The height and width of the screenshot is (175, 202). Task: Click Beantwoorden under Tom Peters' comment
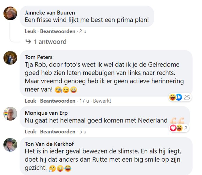58,101
